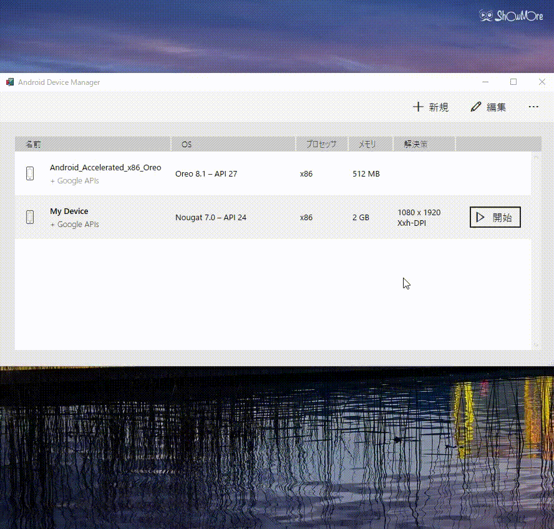Click the phone icon for Android_Accelerated_x86_Oreo
This screenshot has height=529, width=554.
pos(30,173)
